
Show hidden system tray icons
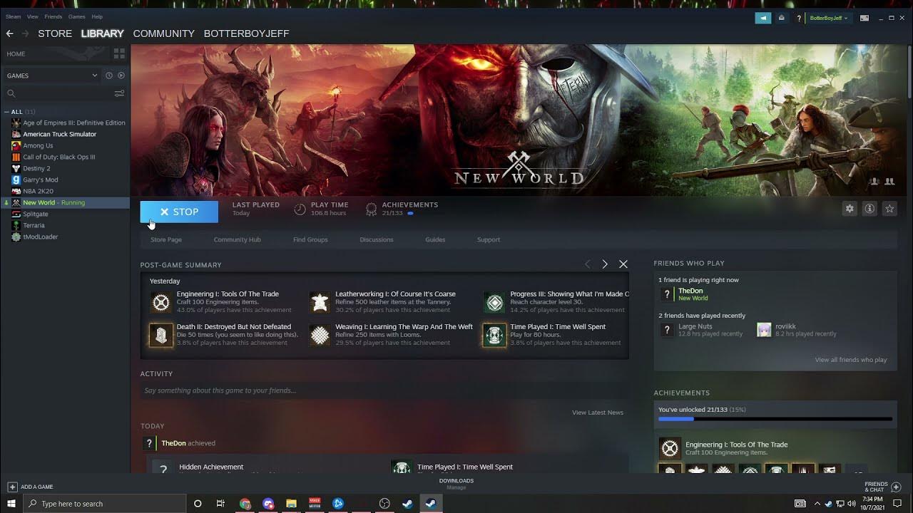pos(817,504)
